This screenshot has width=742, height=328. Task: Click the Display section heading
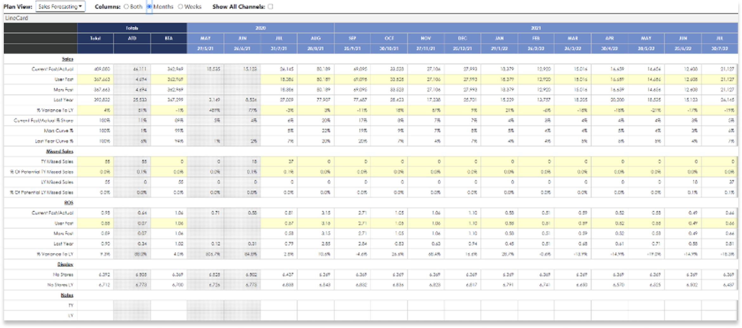65,264
